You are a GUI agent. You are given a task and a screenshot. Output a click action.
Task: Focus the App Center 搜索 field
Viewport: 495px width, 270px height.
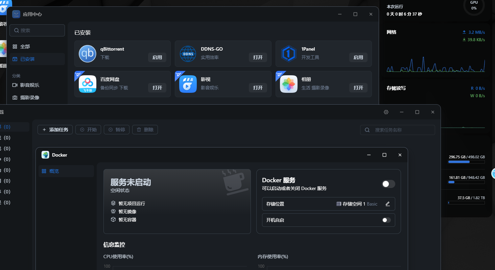[37, 30]
